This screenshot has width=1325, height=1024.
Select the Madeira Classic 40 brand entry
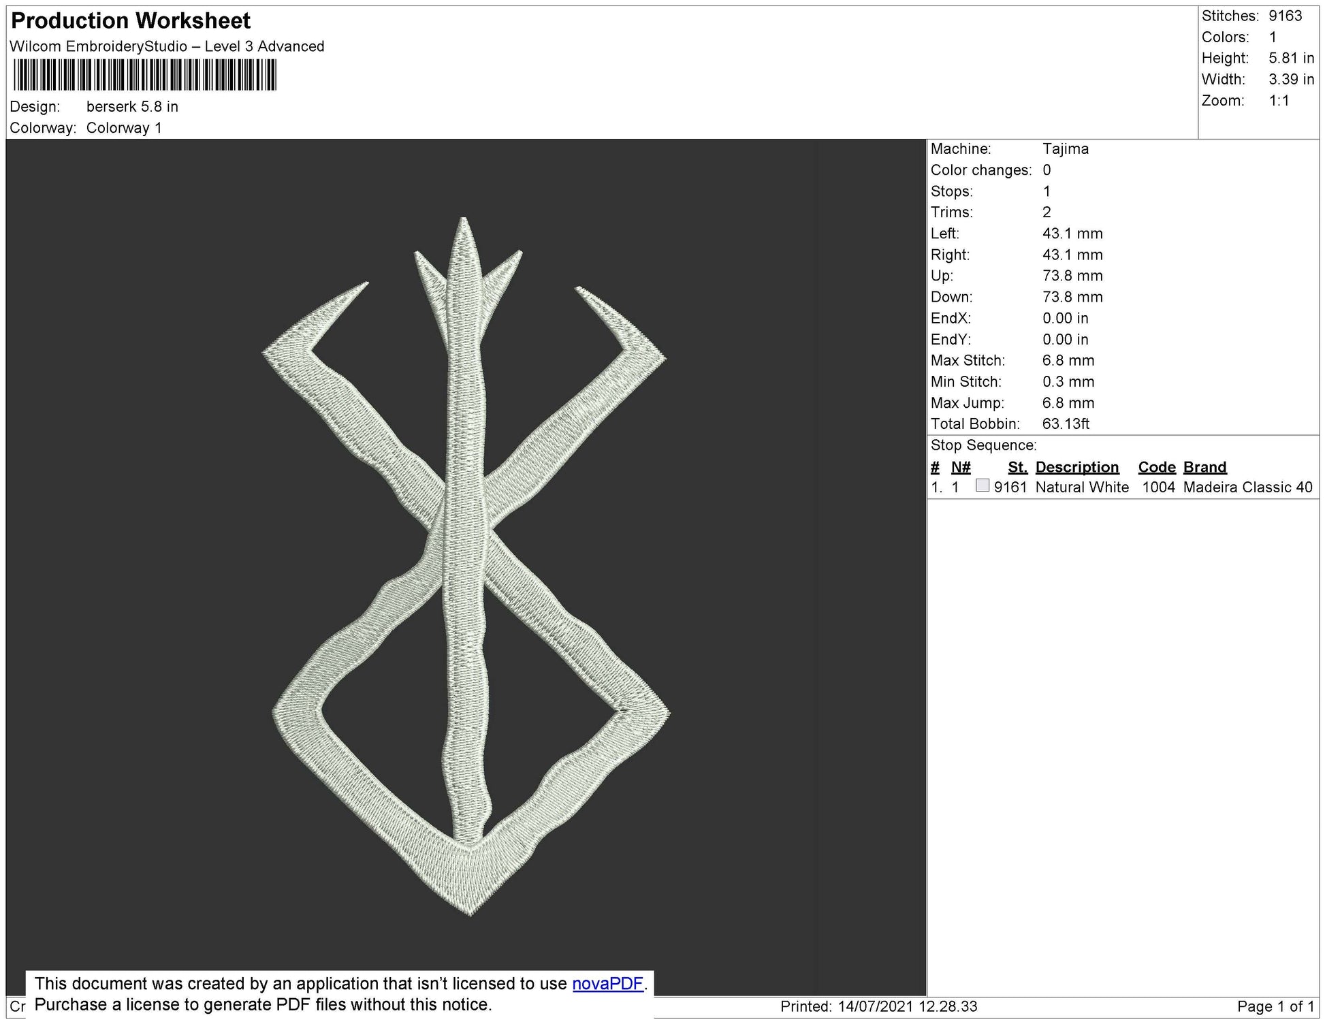(1247, 487)
